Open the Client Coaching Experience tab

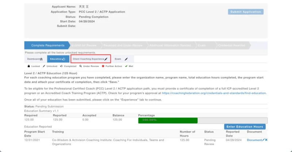(x=91, y=59)
